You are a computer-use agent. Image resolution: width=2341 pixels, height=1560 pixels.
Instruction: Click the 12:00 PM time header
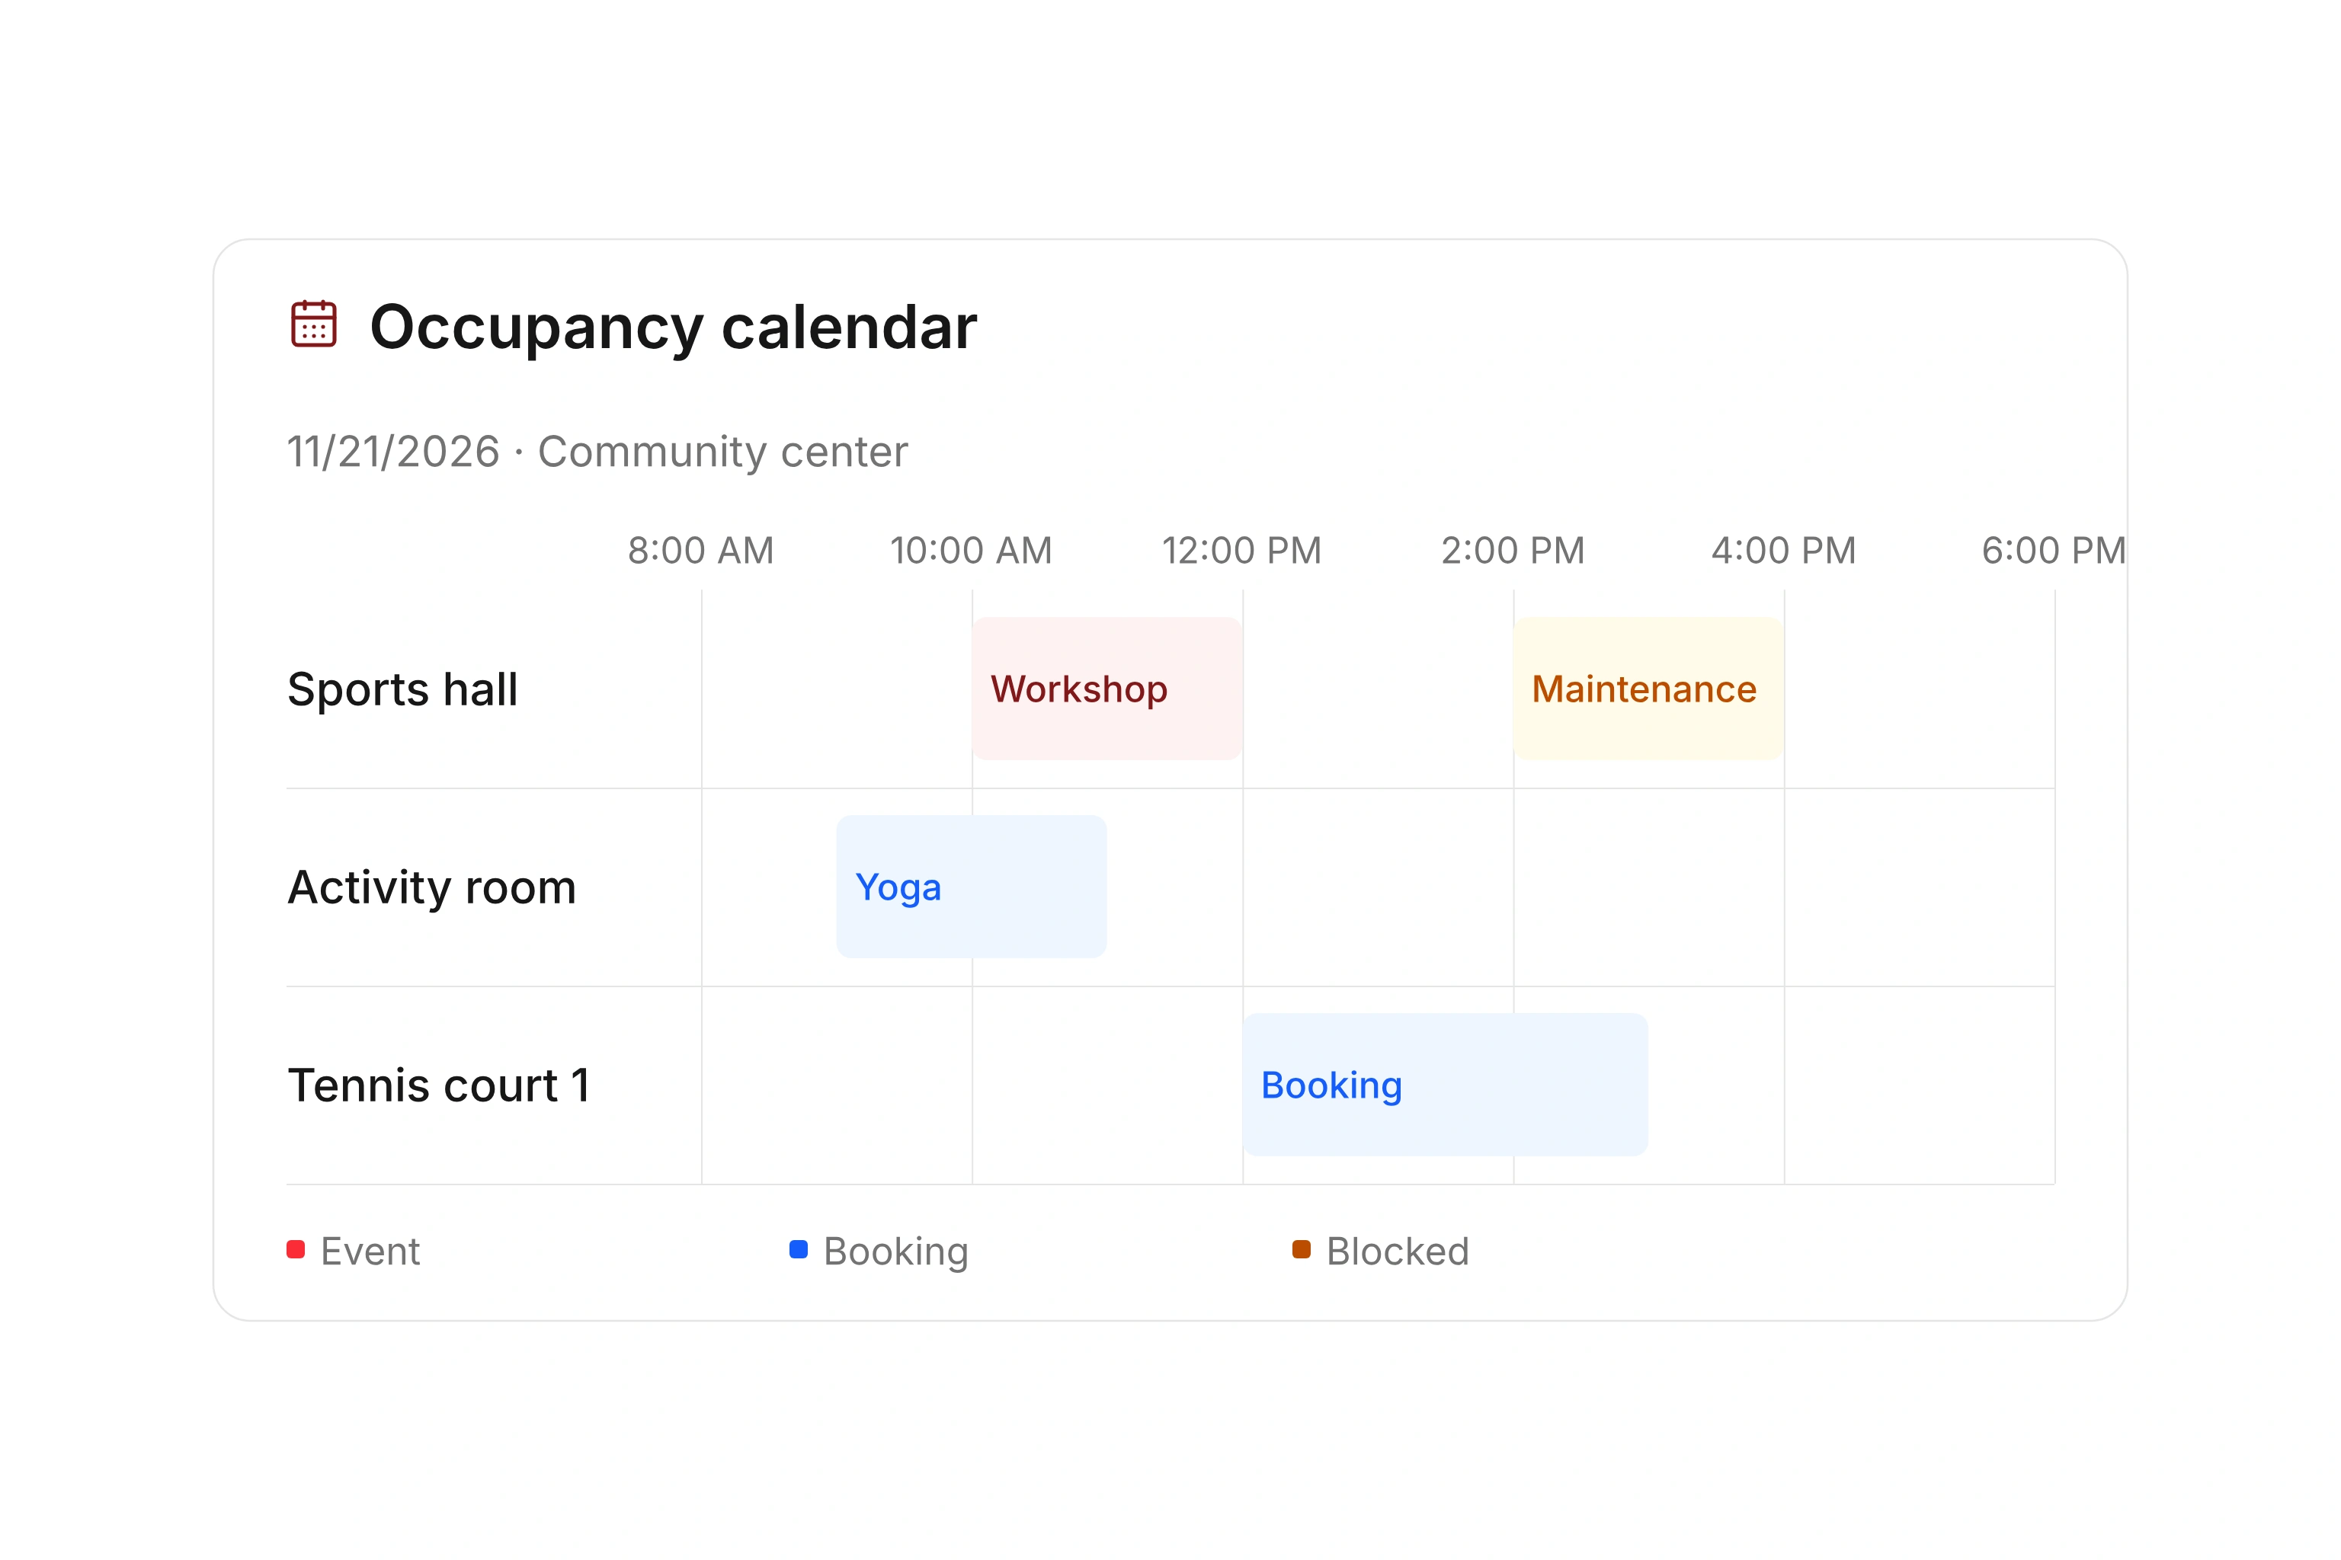coord(1242,550)
